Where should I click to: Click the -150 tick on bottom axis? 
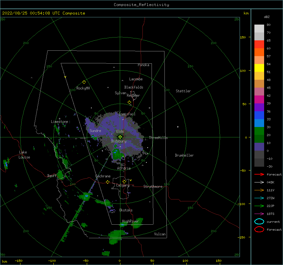(19, 261)
